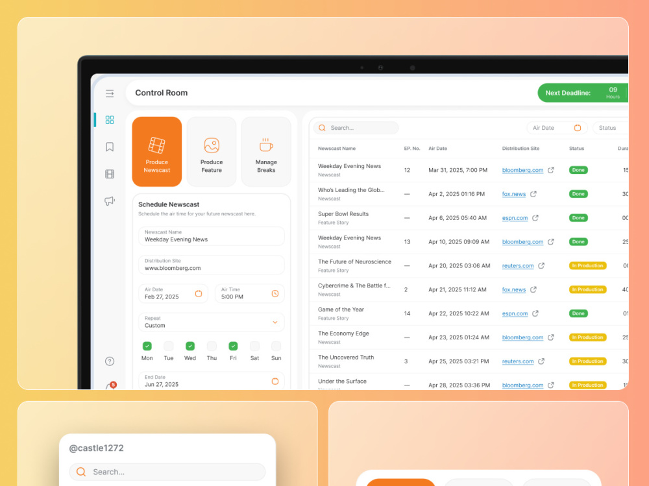Open the help question mark icon
649x486 pixels.
(x=110, y=361)
